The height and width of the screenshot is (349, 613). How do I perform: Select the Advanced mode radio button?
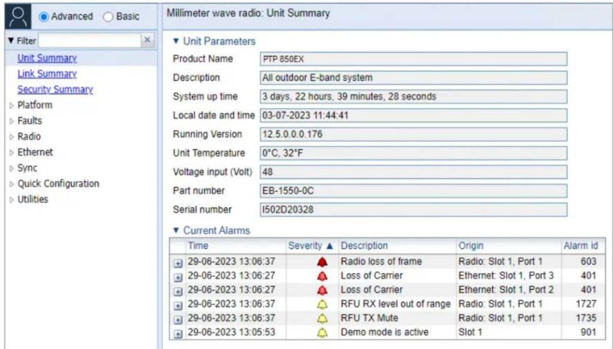[x=44, y=17]
